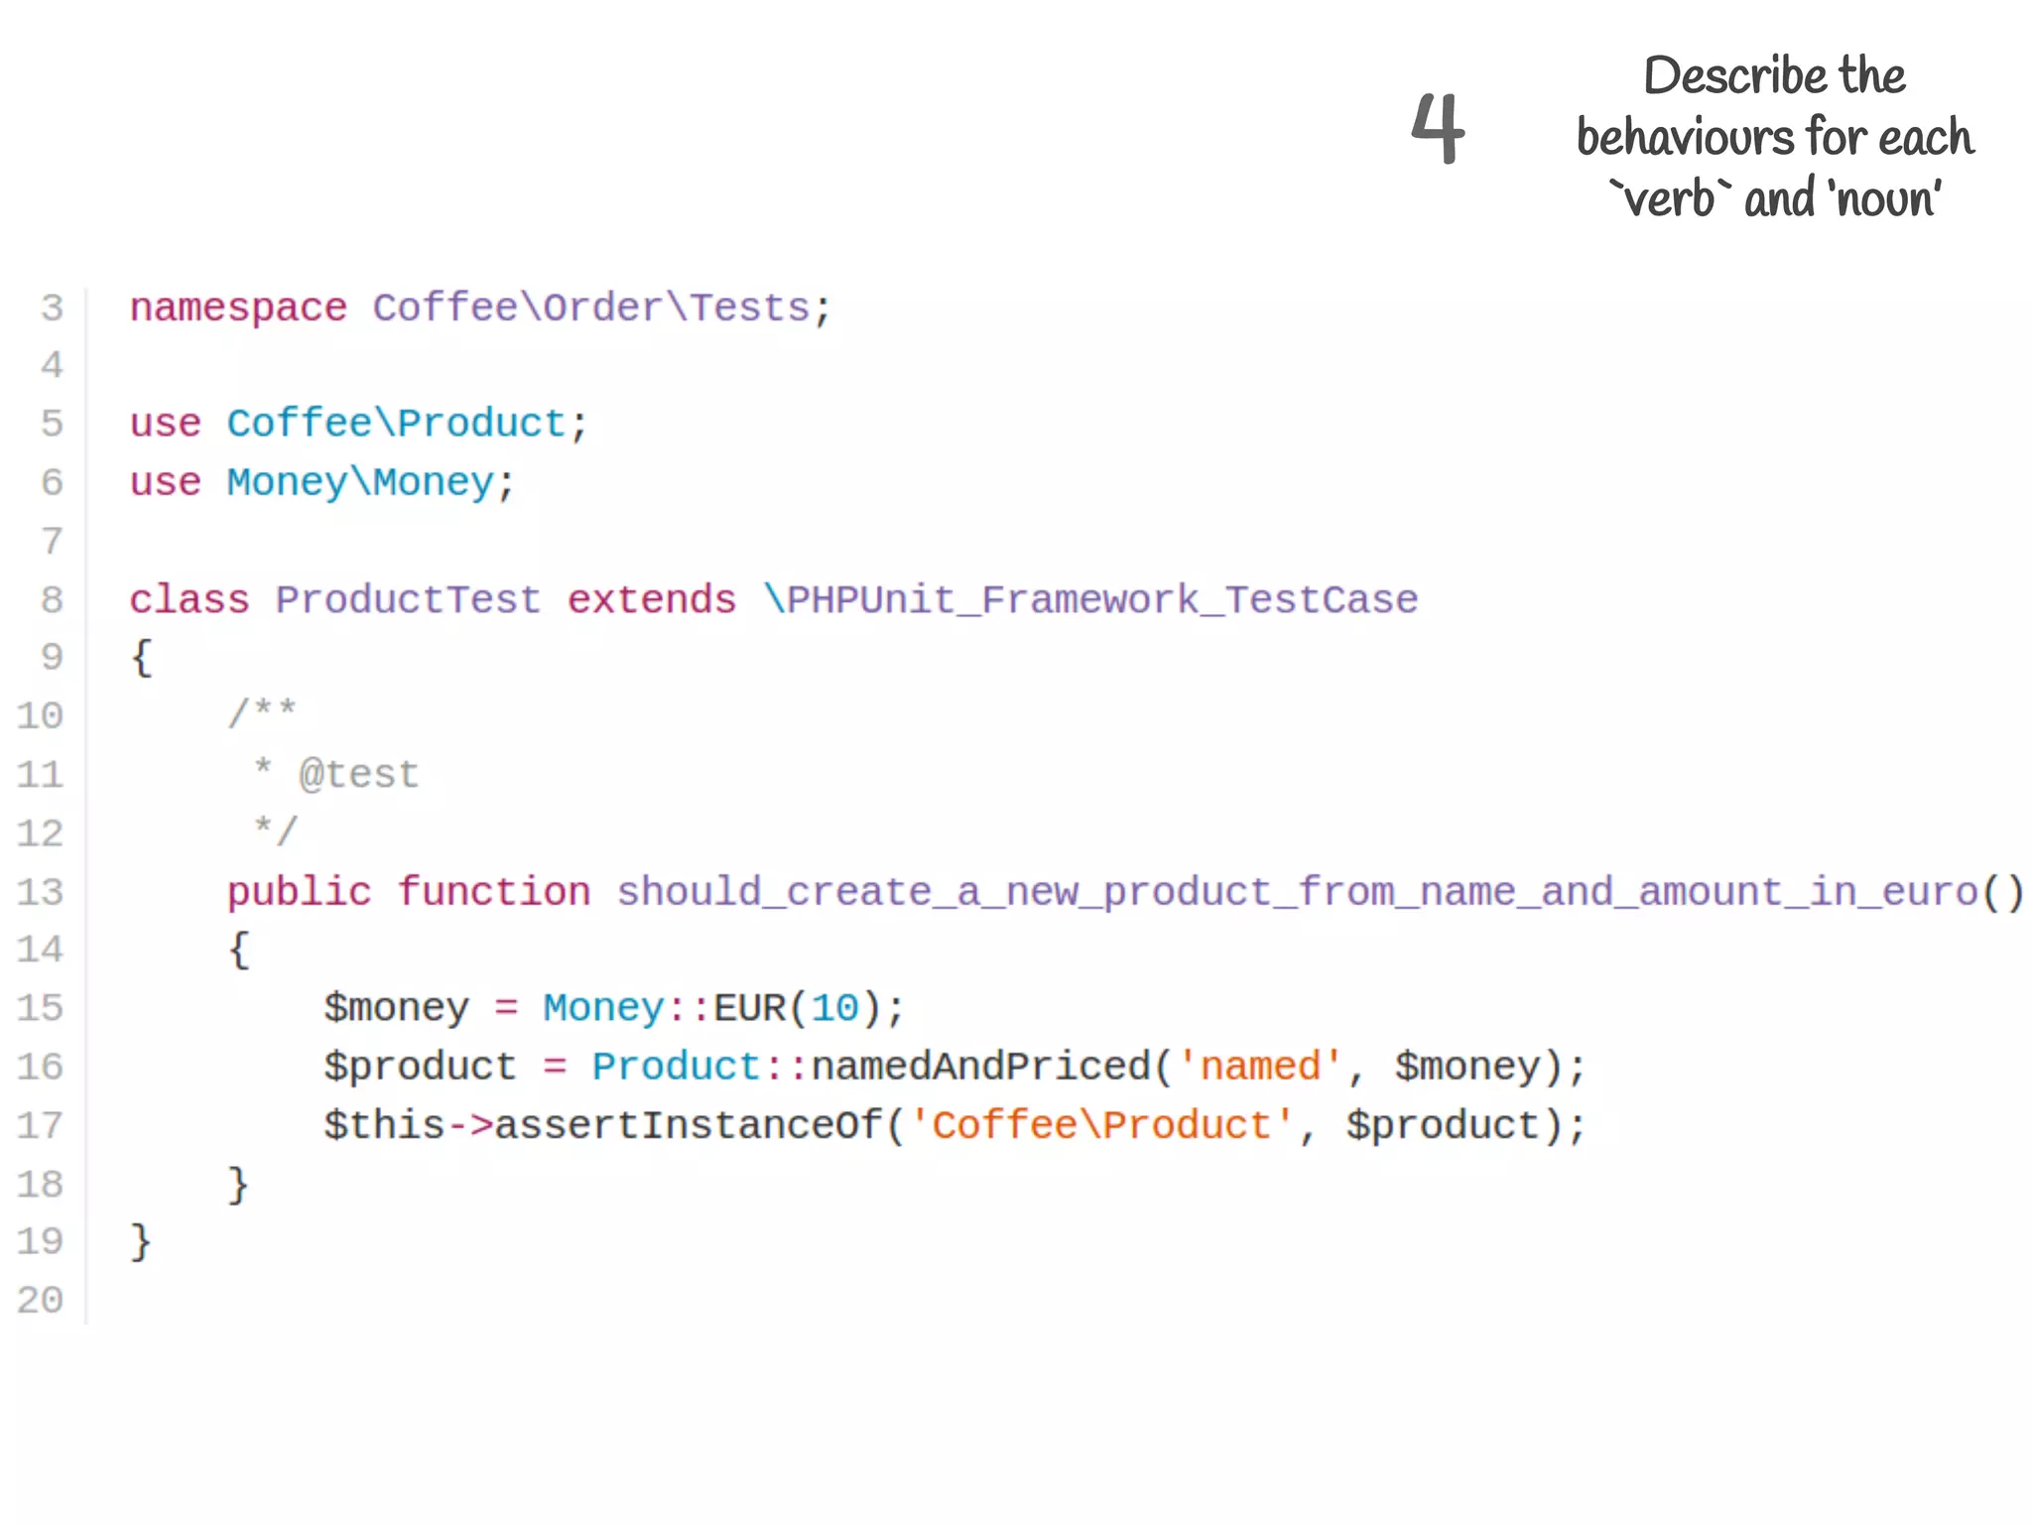Image resolution: width=2032 pixels, height=1524 pixels.
Task: Click the 'Describe the behaviours' heading text
Action: pos(1774,136)
